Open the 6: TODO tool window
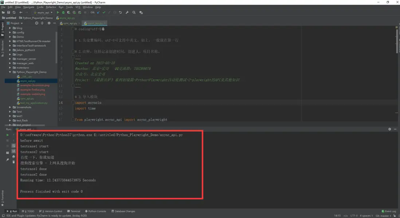400x218 pixels. [28, 211]
